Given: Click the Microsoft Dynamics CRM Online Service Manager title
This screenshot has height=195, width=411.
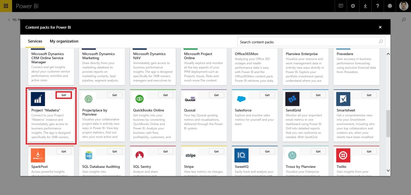Looking at the screenshot, I should click(47, 58).
